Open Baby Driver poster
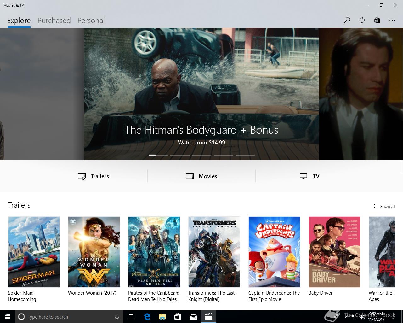 pyautogui.click(x=334, y=252)
